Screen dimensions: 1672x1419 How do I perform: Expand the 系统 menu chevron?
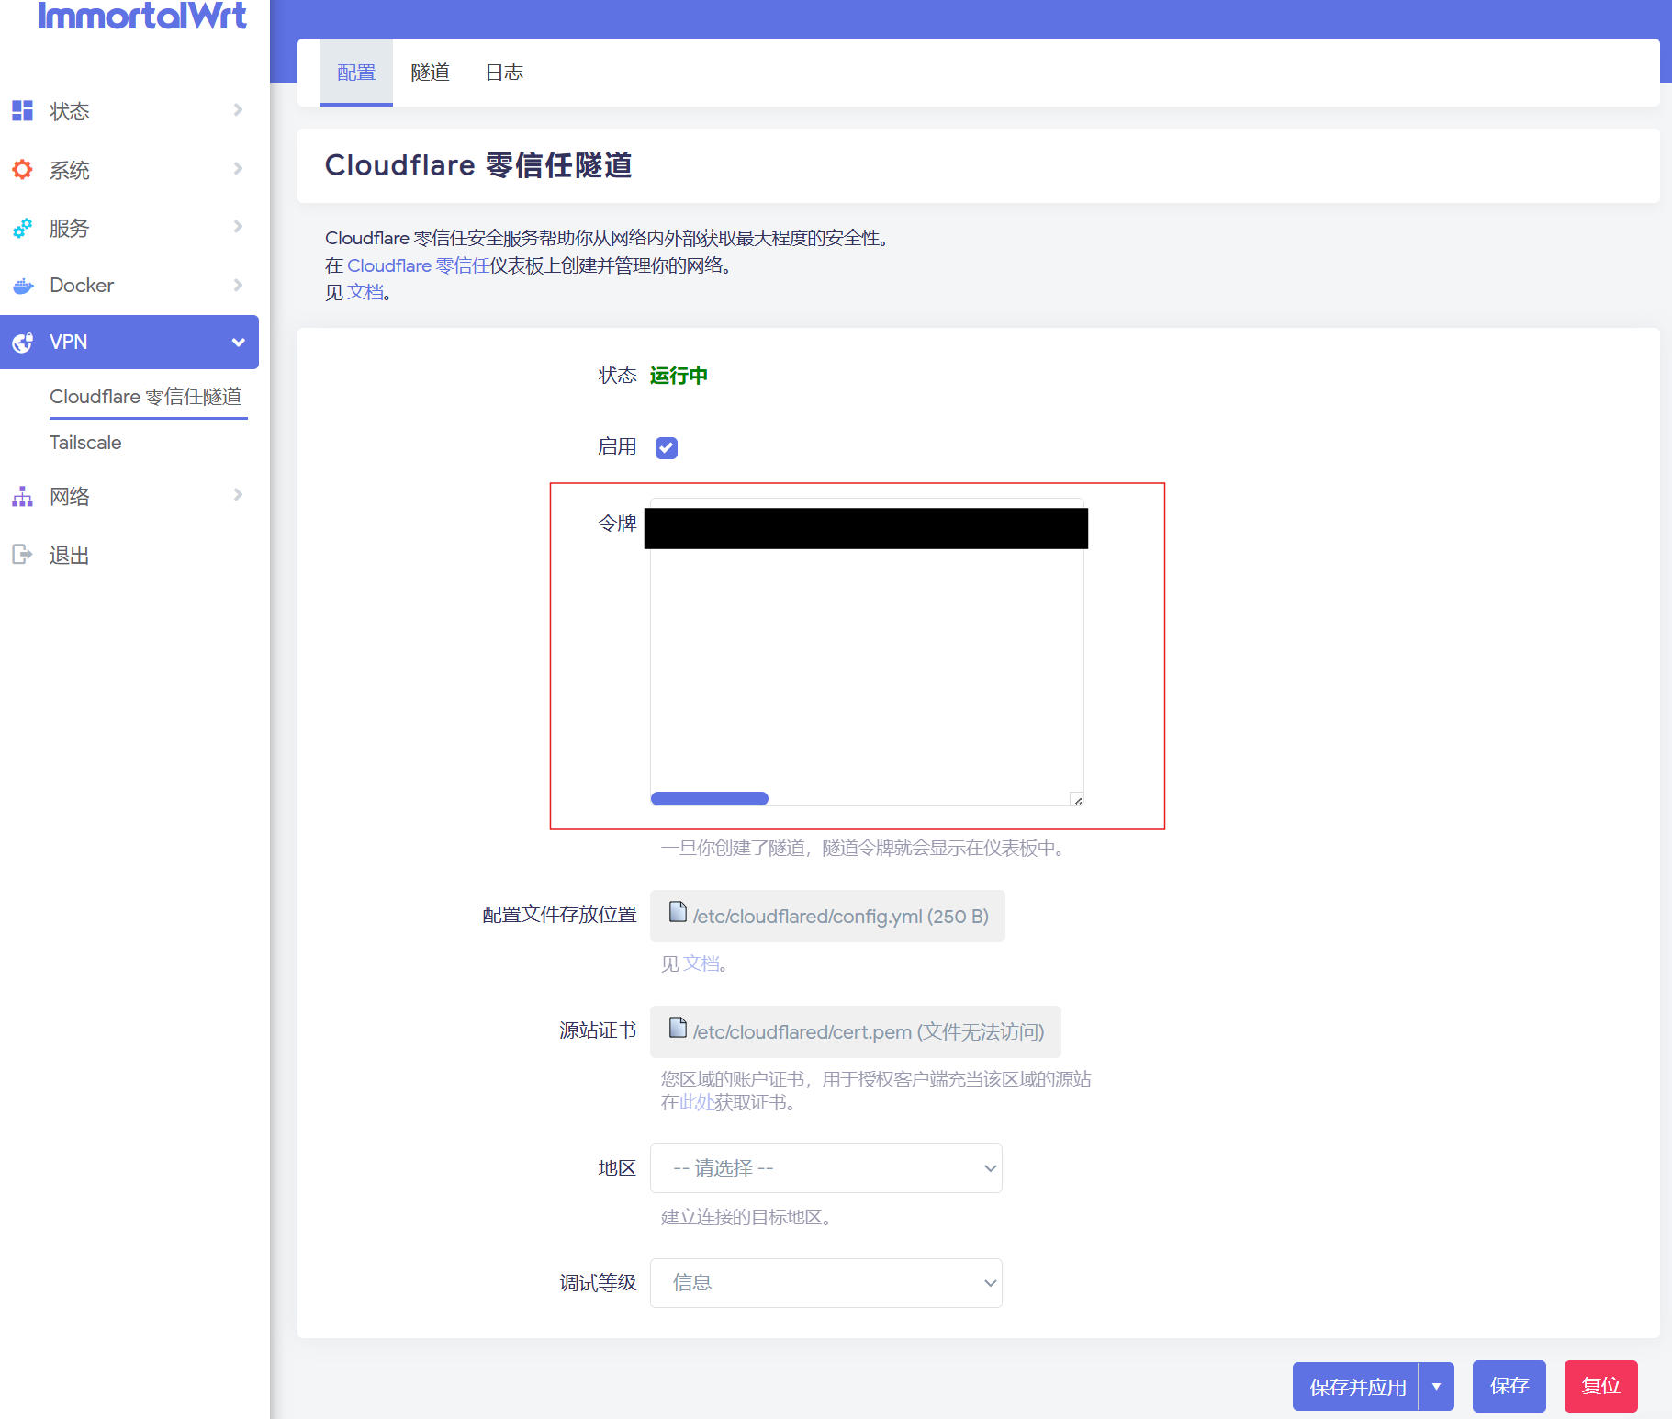(238, 169)
